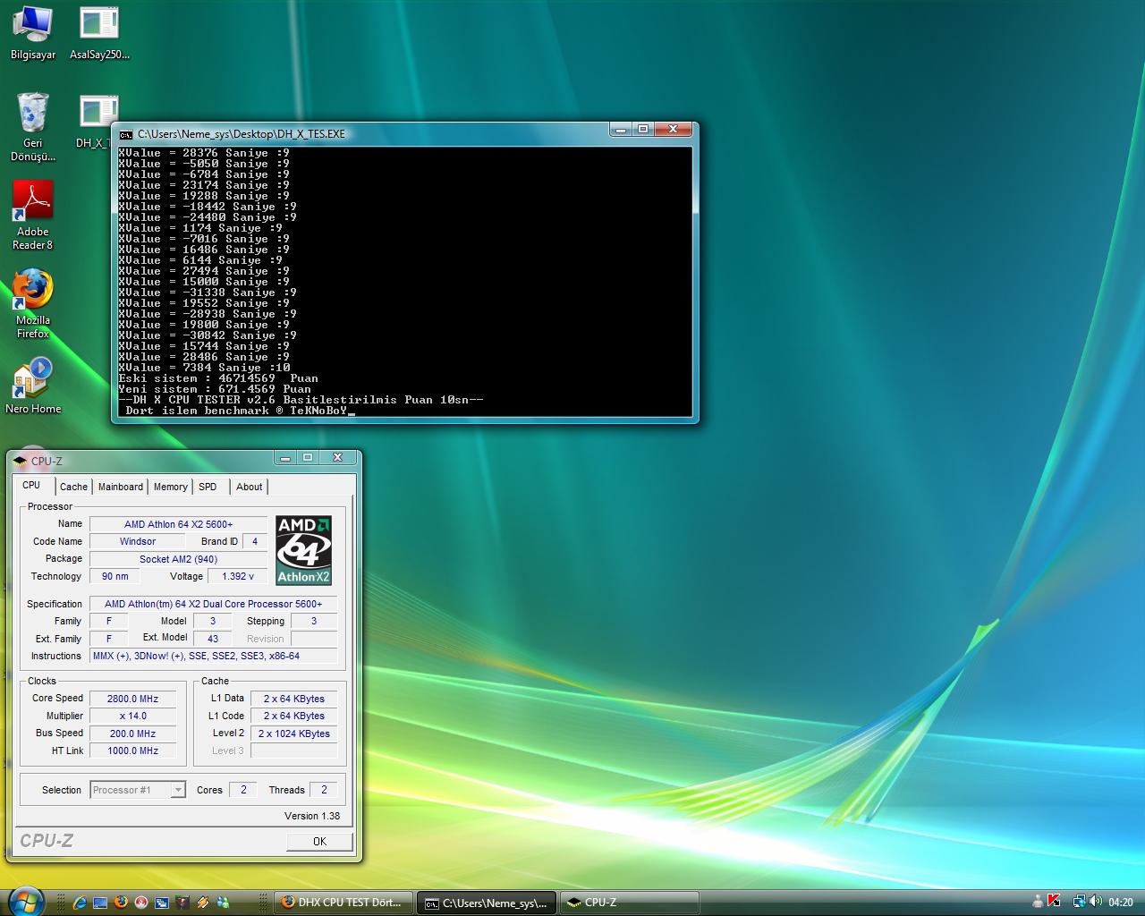1145x916 pixels.
Task: Open AsalSay250 desktop shortcut
Action: pyautogui.click(x=99, y=33)
